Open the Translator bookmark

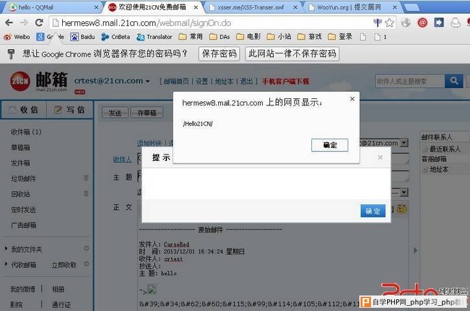point(154,37)
